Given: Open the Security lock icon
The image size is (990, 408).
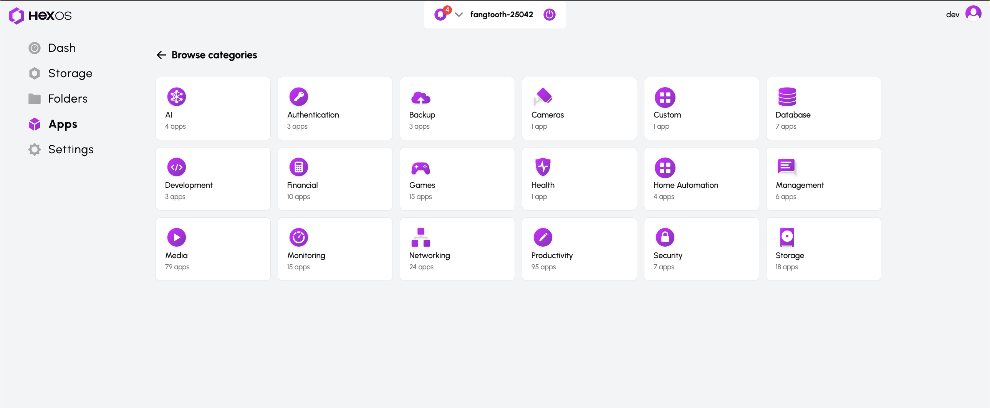Looking at the screenshot, I should (x=665, y=237).
